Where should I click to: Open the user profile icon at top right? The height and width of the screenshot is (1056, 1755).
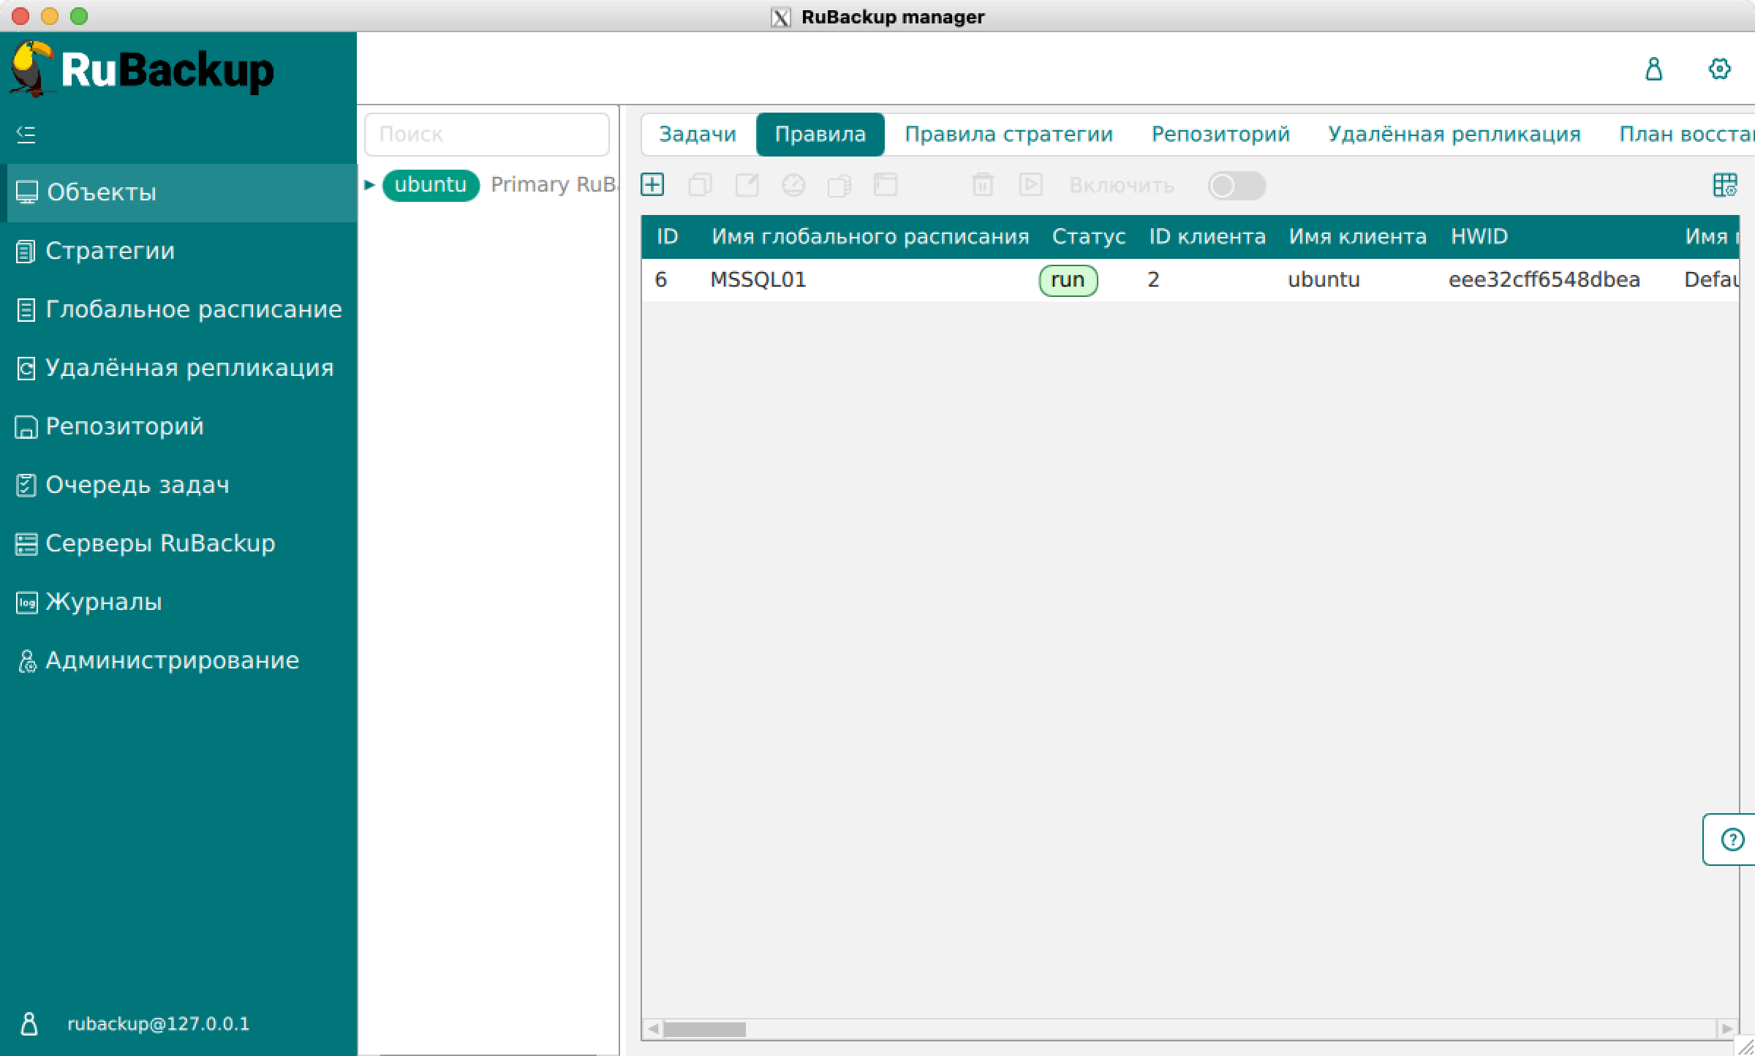click(x=1653, y=69)
